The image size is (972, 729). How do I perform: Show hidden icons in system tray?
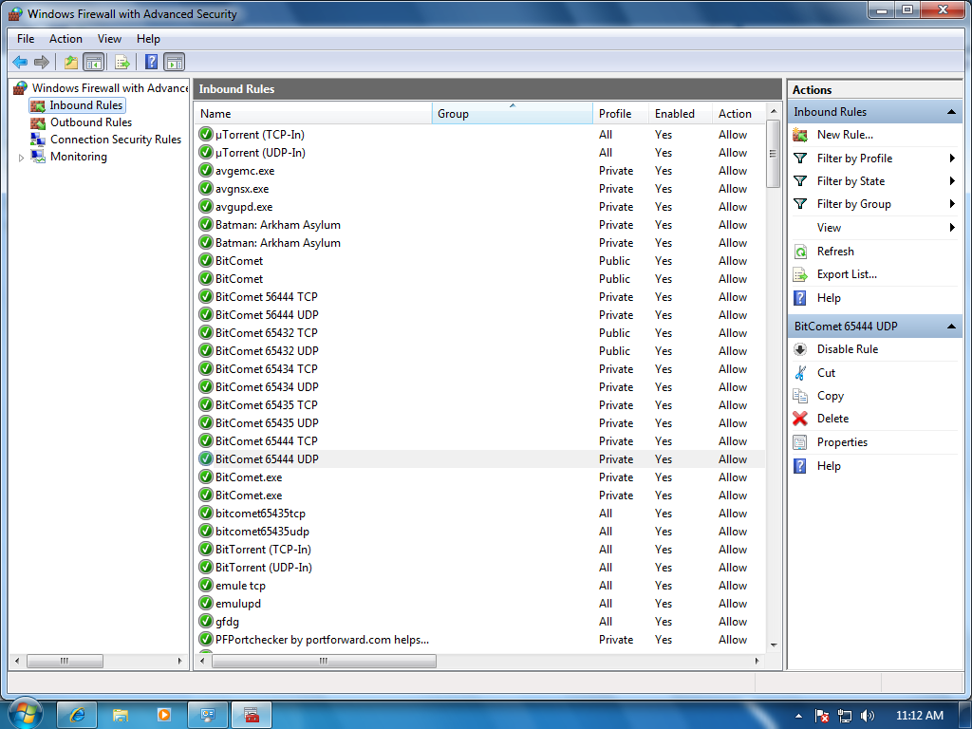tap(798, 716)
